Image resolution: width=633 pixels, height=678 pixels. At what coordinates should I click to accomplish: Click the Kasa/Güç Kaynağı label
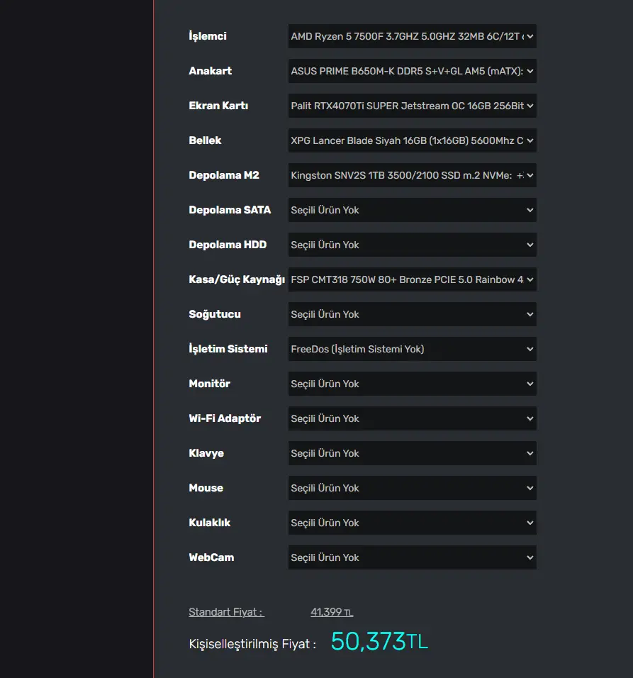point(237,279)
